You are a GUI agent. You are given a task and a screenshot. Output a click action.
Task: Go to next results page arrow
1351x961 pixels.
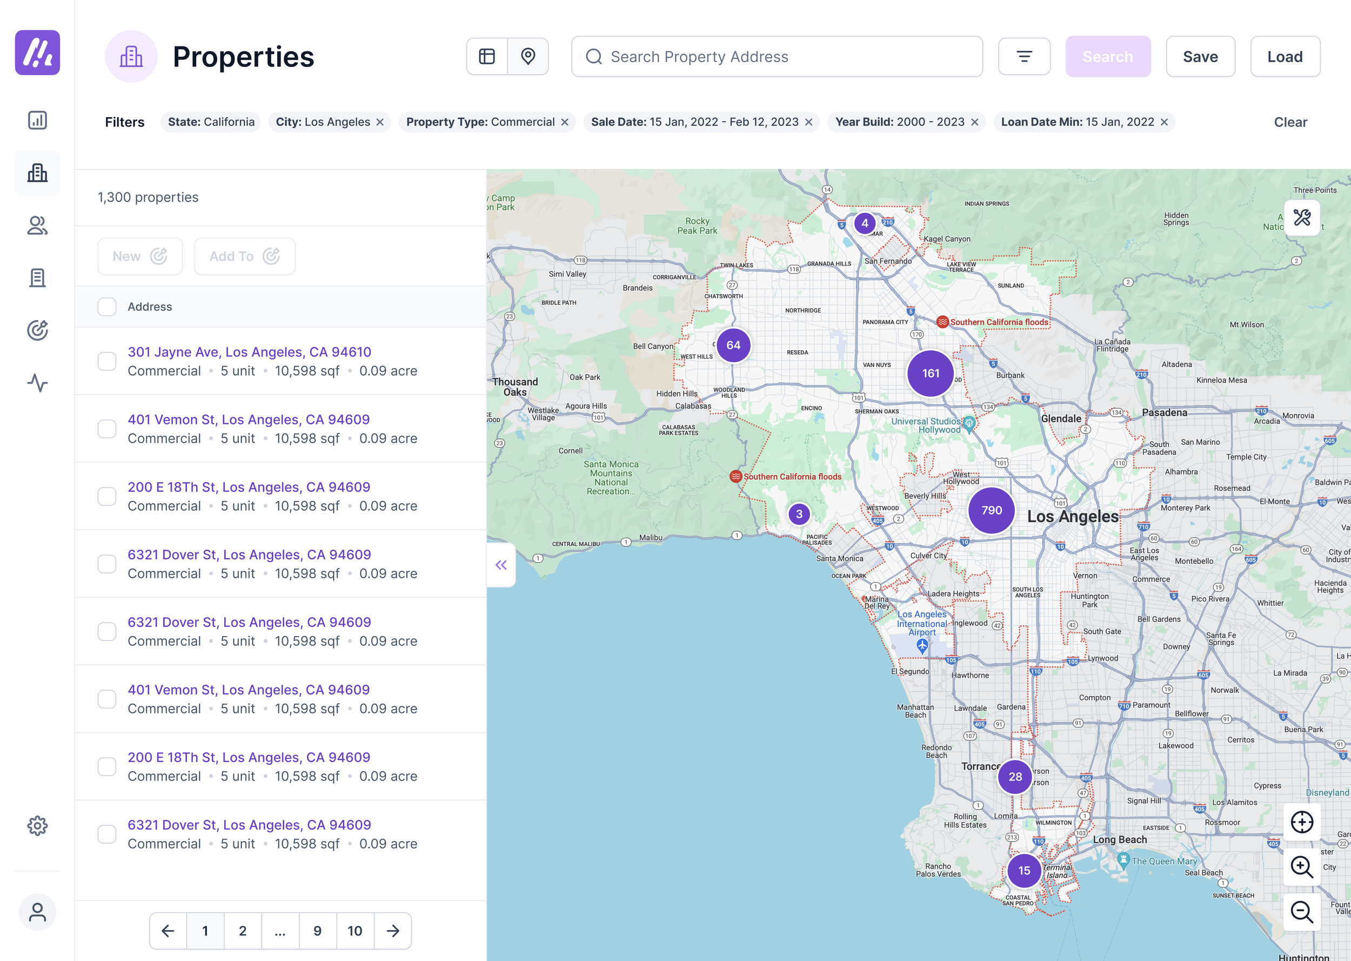(x=393, y=931)
